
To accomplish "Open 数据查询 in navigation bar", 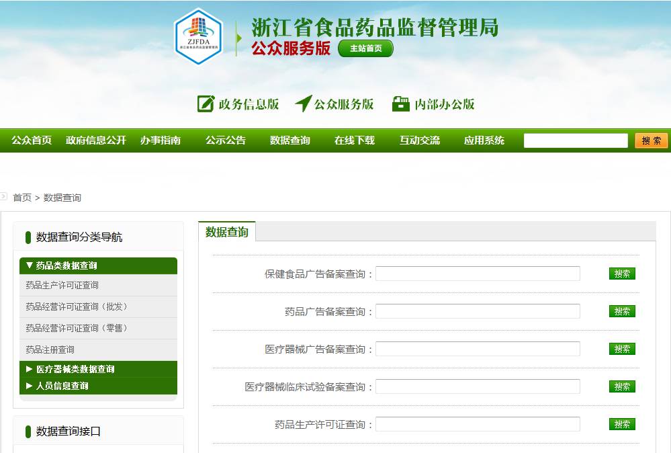I will [x=289, y=140].
